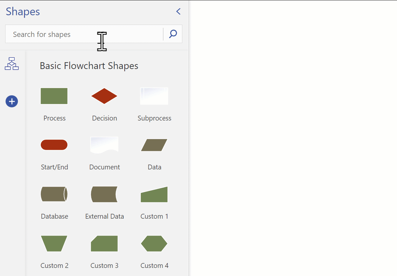Pick the Custom 4 hexagon shape
397x276 pixels.
point(154,244)
